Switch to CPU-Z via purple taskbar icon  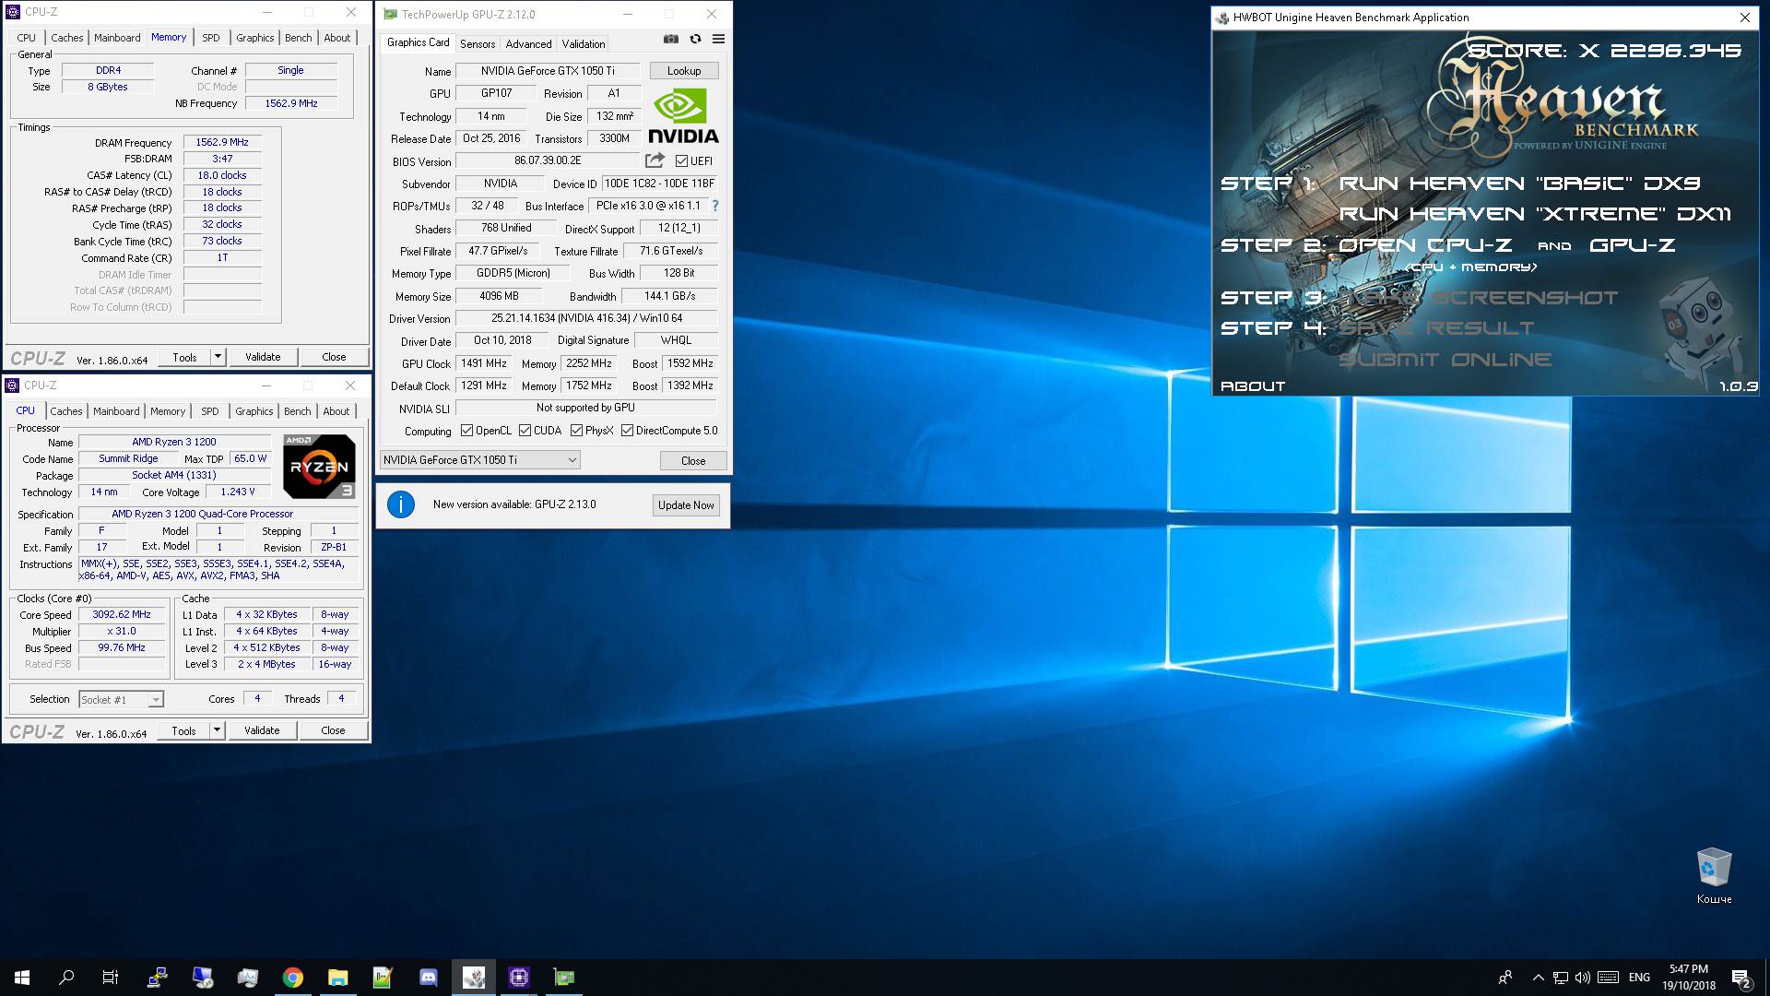(519, 978)
